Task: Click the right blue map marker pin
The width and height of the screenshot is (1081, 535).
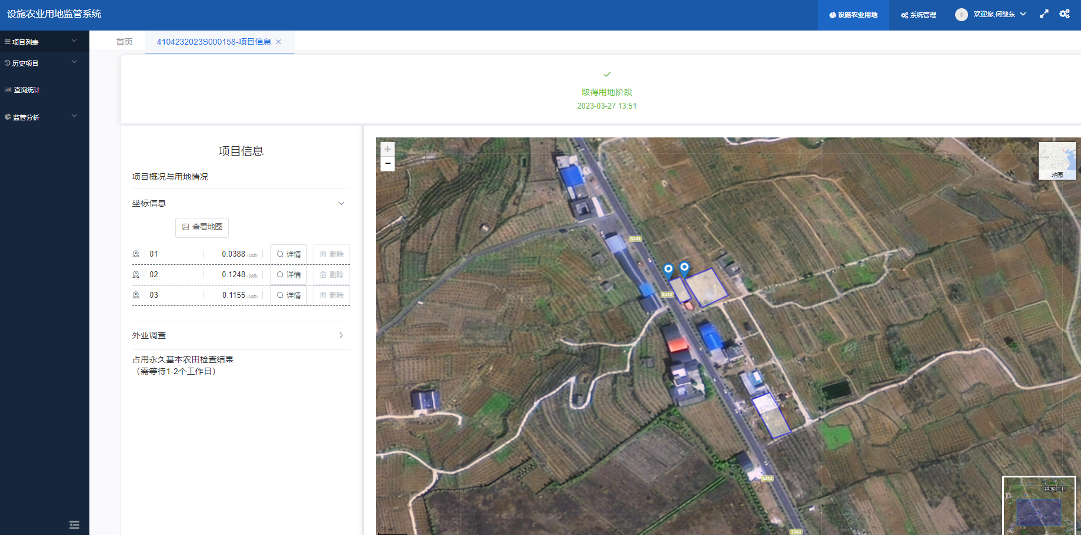Action: (685, 268)
